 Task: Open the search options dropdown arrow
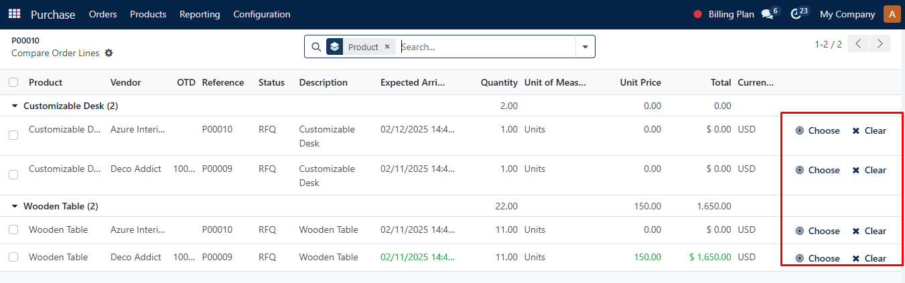pyautogui.click(x=585, y=47)
